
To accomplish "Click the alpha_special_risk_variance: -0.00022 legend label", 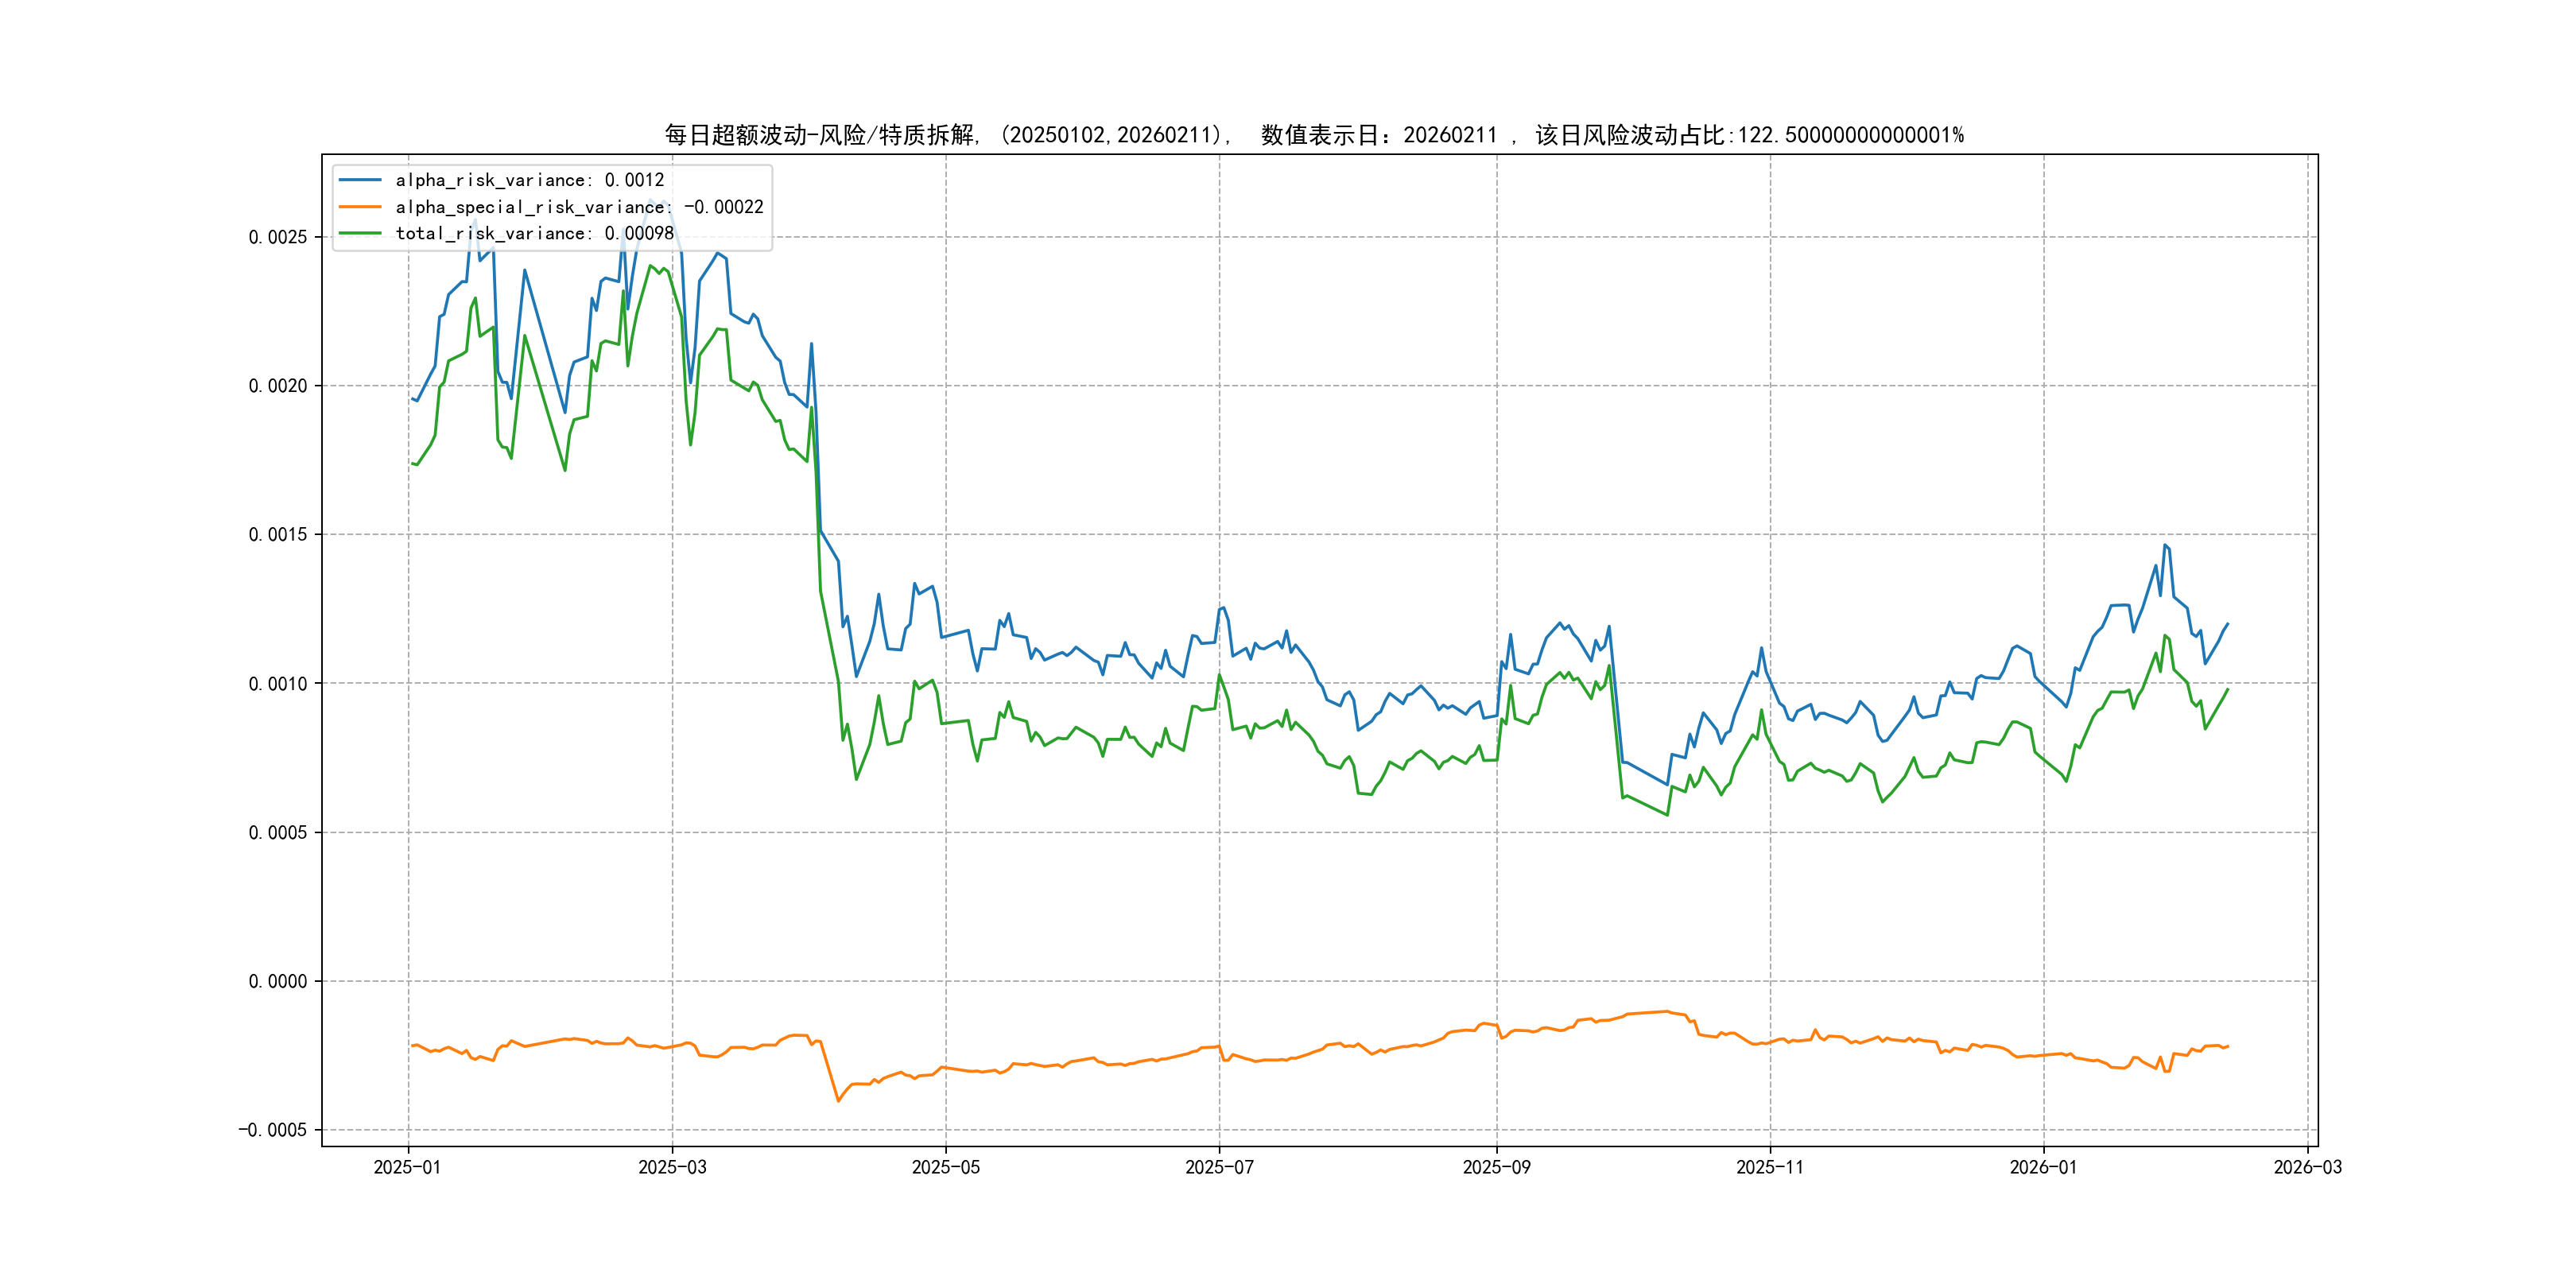I will point(579,207).
